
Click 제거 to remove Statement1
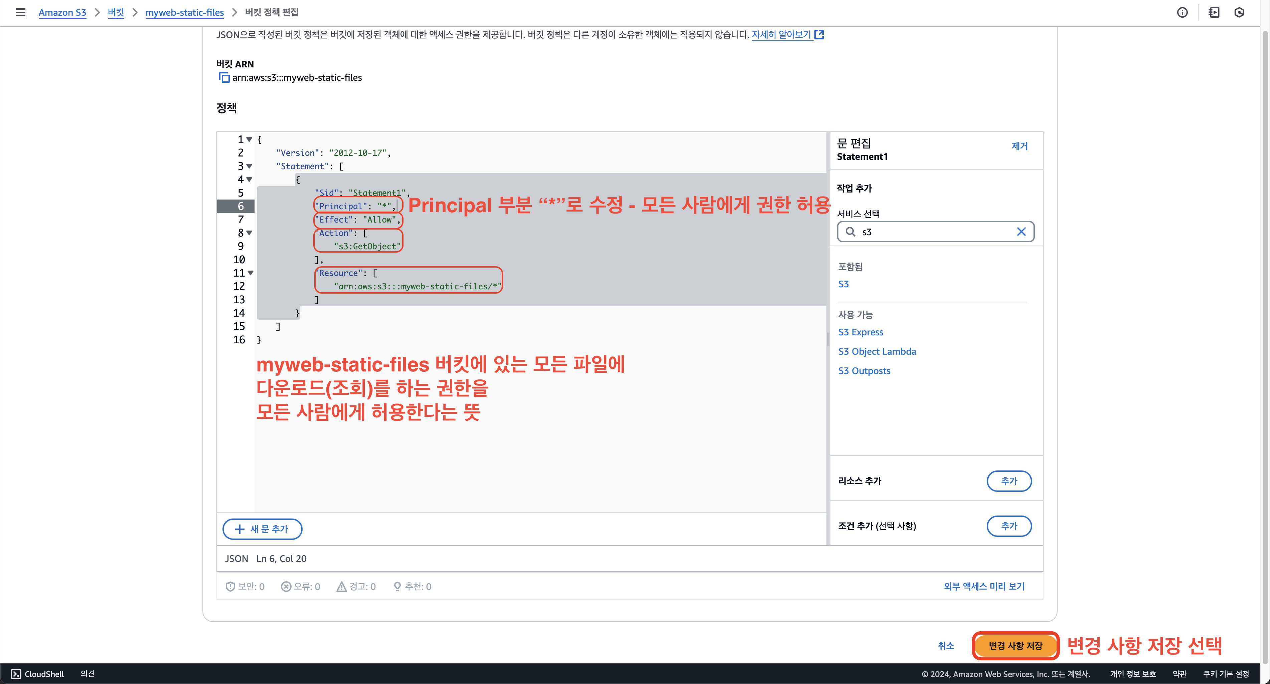[1019, 146]
